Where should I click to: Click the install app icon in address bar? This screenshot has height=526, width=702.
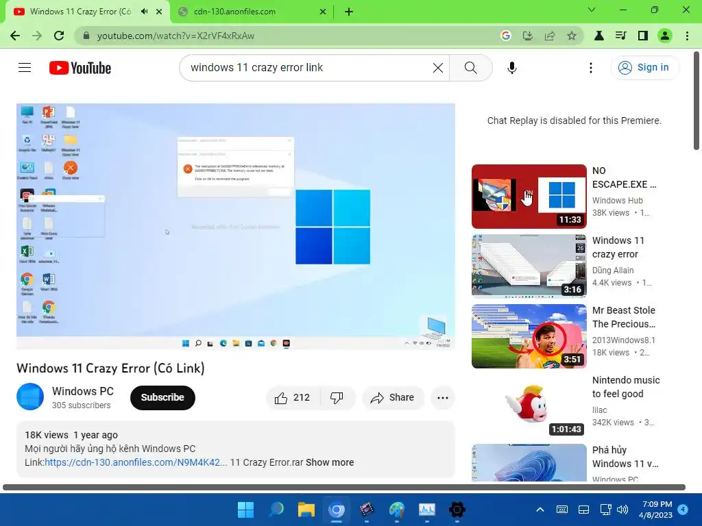click(527, 36)
